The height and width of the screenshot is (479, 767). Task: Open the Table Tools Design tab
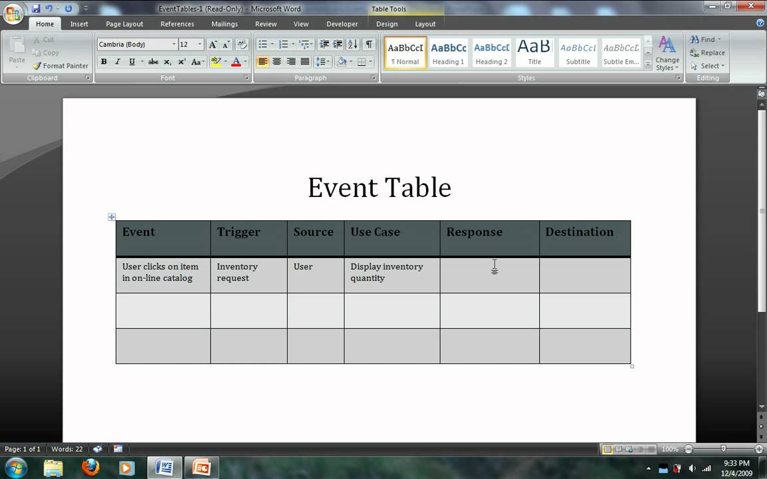[x=387, y=24]
